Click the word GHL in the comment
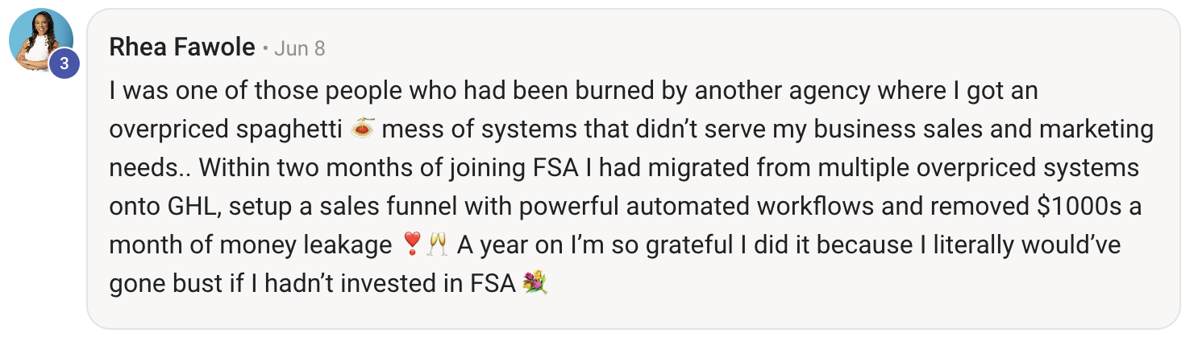This screenshot has height=341, width=1198. (191, 207)
